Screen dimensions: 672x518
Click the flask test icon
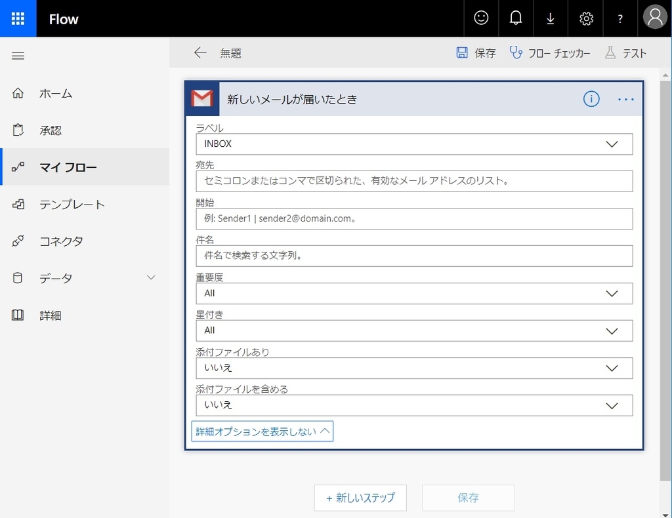click(610, 52)
